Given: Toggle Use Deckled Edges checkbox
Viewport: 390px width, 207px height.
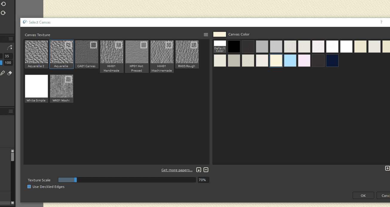Looking at the screenshot, I should click(29, 187).
